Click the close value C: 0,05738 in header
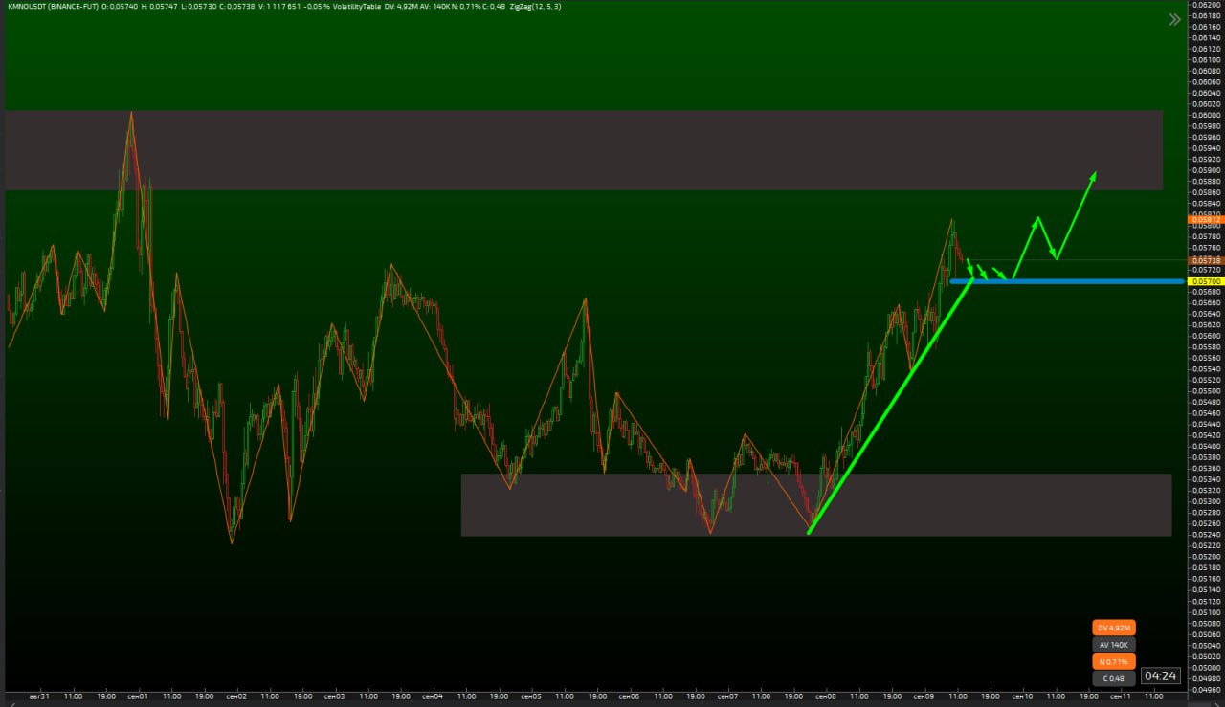Screen dimensions: 1225x707 [x=236, y=7]
